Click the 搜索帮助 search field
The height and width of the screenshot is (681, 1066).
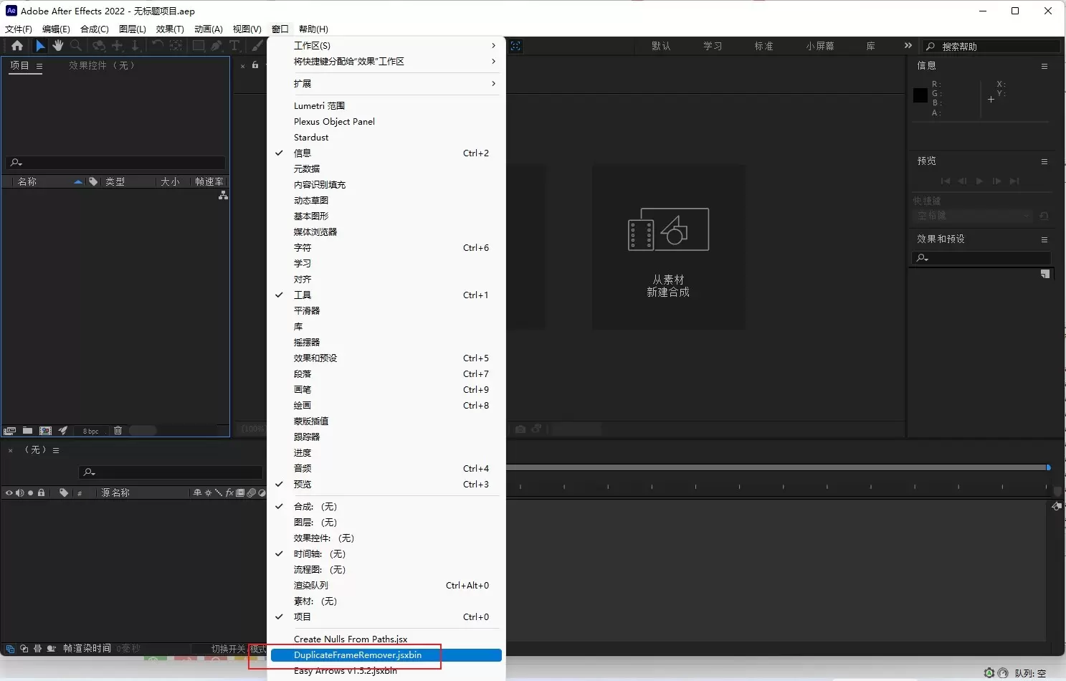991,46
